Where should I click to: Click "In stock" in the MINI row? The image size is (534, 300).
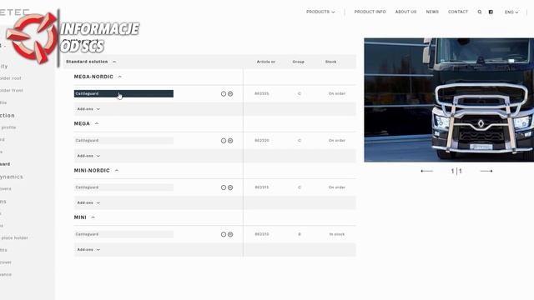337,234
